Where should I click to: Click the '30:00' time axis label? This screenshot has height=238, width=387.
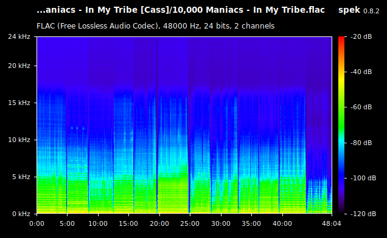tap(221, 223)
